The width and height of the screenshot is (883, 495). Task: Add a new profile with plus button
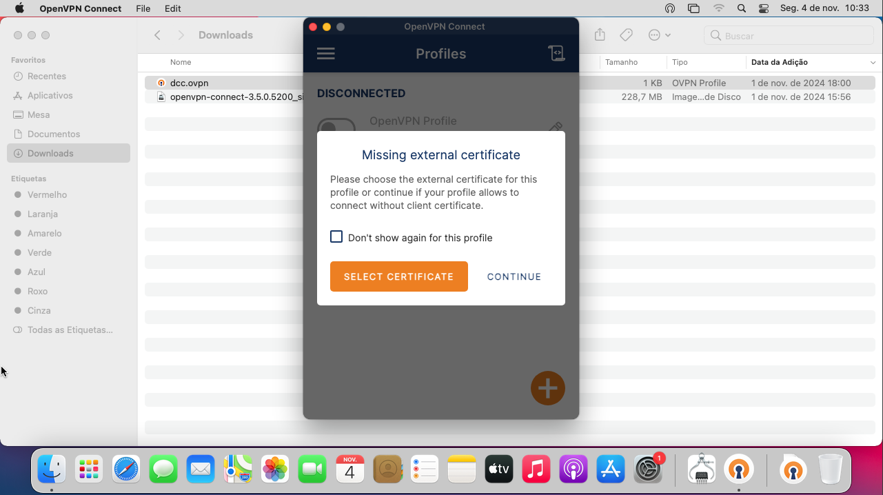(x=548, y=388)
